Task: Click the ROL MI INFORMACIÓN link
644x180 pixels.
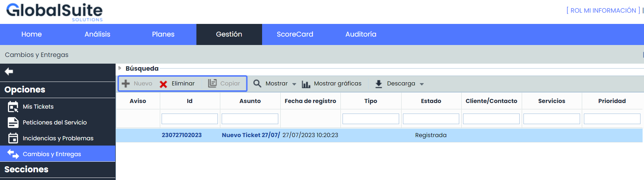Action: click(603, 11)
